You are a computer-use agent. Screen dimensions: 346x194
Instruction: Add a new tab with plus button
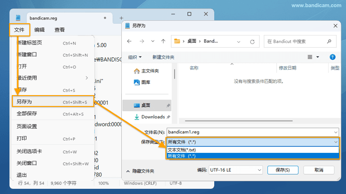(121, 18)
